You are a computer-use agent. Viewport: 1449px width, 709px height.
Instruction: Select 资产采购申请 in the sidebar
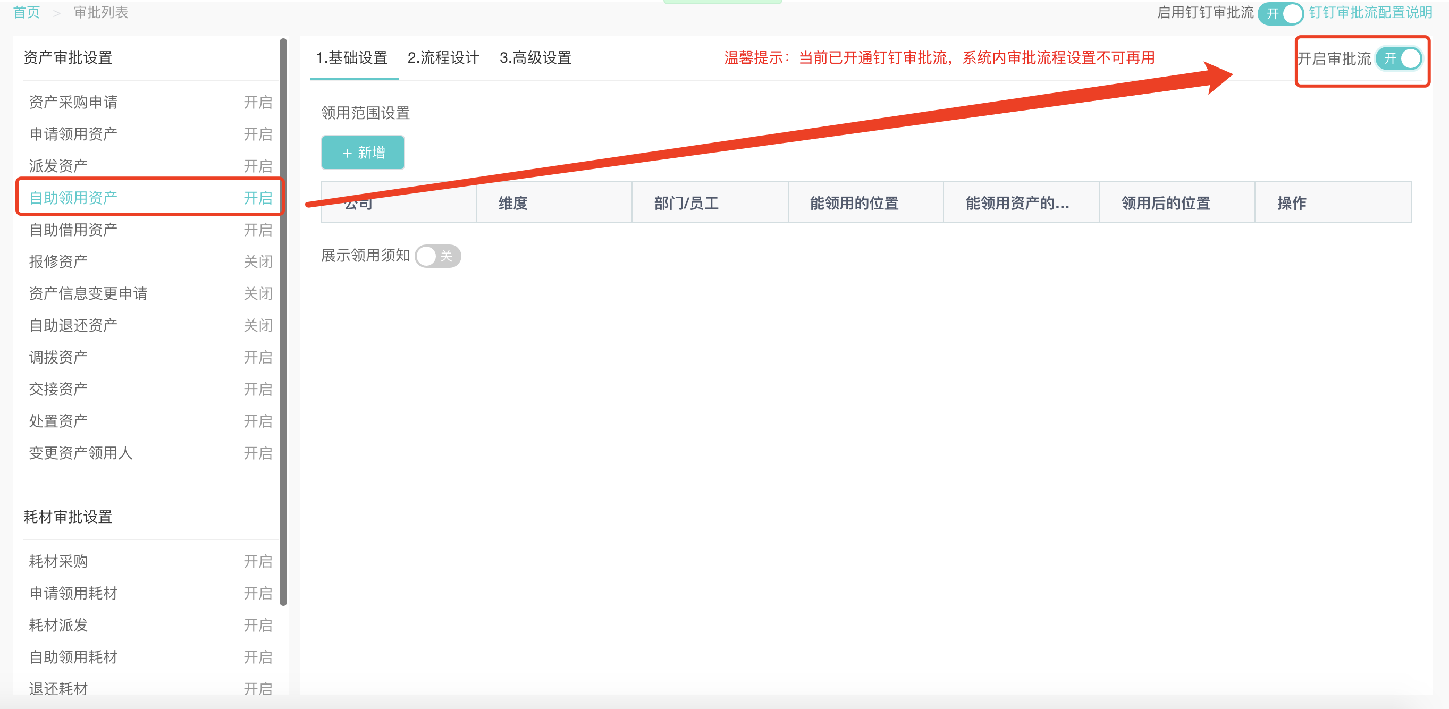(73, 103)
